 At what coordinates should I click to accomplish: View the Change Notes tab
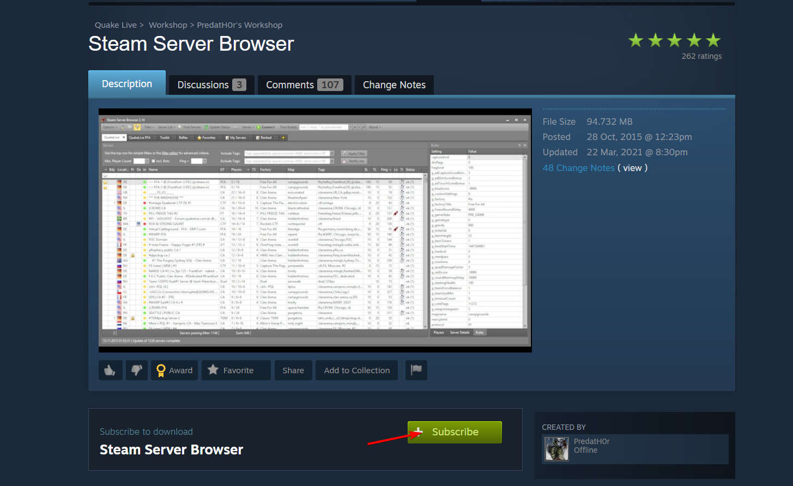point(394,84)
